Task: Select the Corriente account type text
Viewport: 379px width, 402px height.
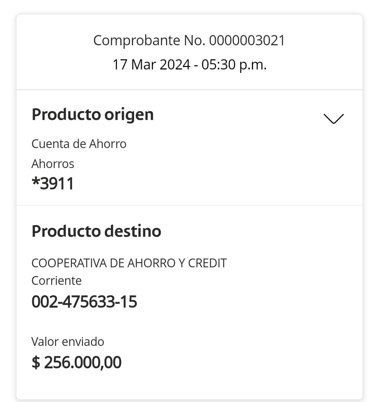Action: point(56,281)
